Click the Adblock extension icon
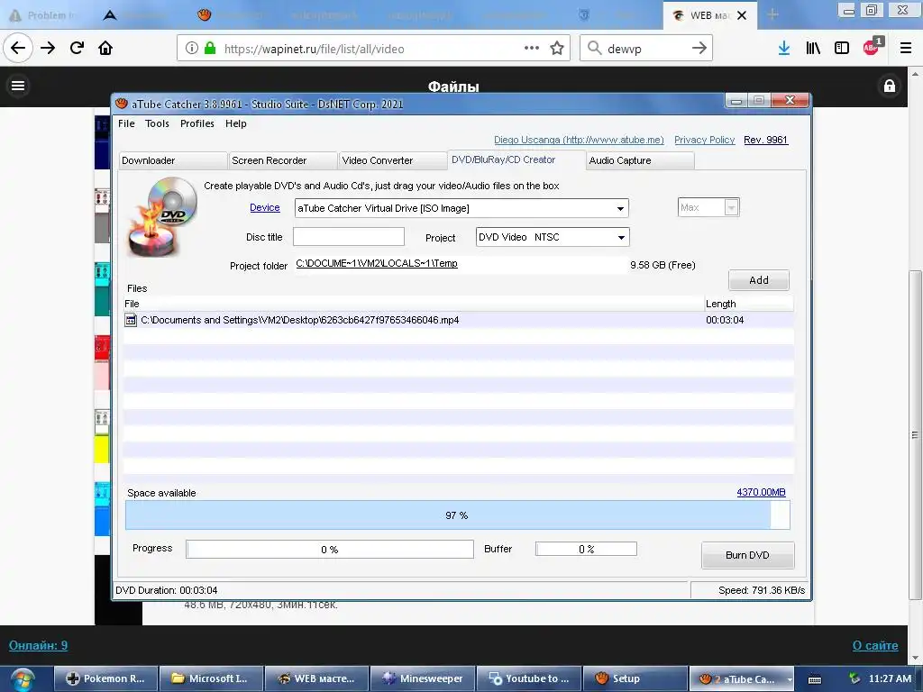Screen dimensions: 923x692 tap(872, 47)
